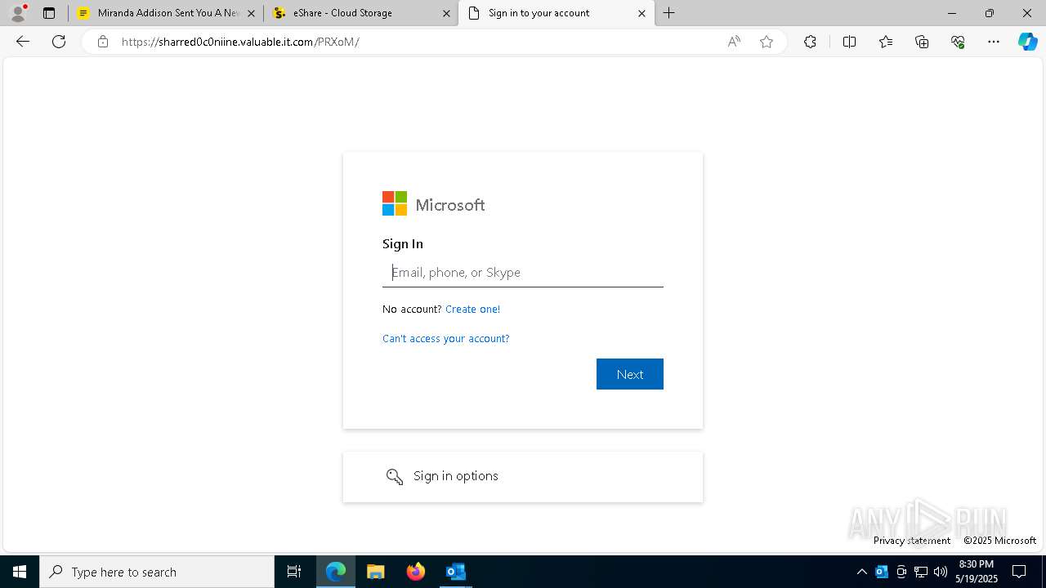Select Sign in to your account tab
1046x588 pixels.
pyautogui.click(x=557, y=13)
